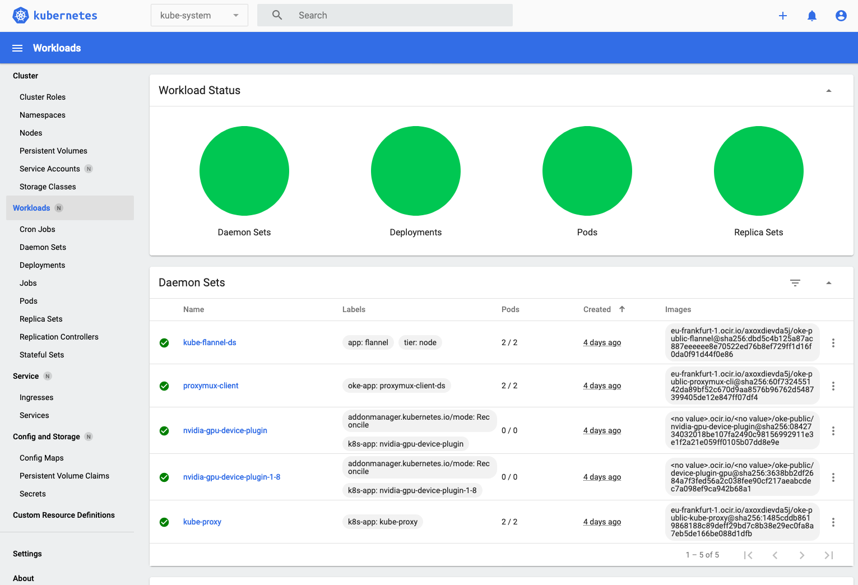Open the proxymux-client daemon set link

point(211,386)
